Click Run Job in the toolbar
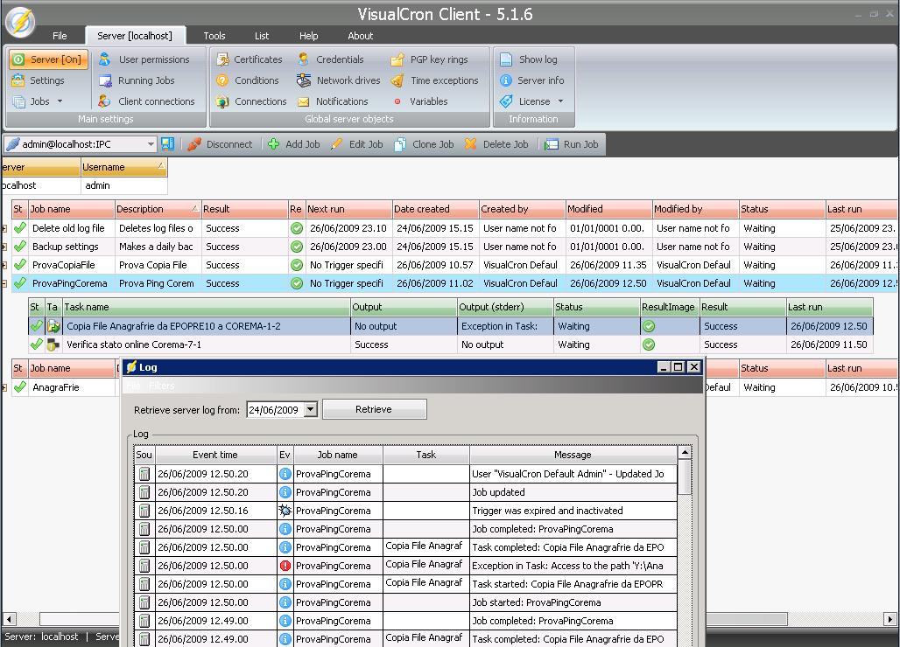The height and width of the screenshot is (647, 900). (x=572, y=144)
